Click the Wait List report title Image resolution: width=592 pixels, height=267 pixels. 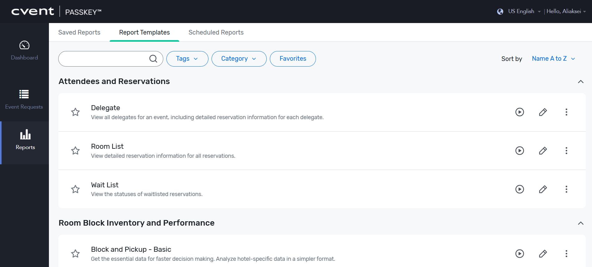(105, 185)
